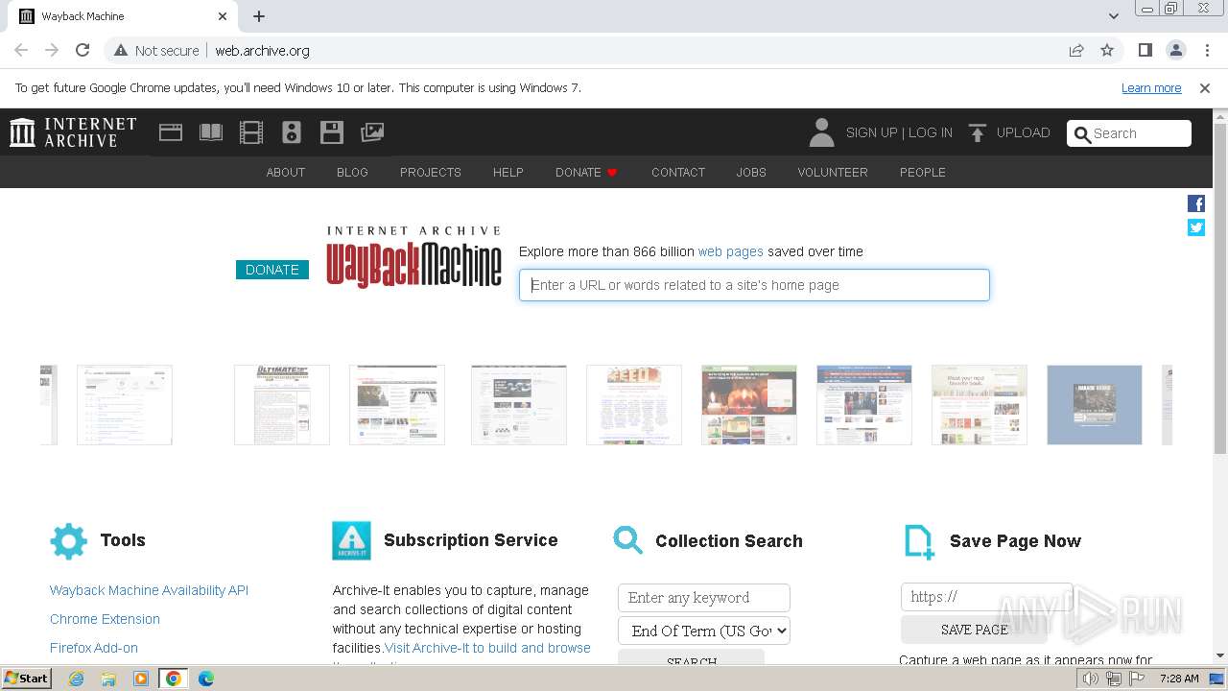Image resolution: width=1228 pixels, height=691 pixels.
Task: Click the upload arrow icon
Action: pos(977,132)
